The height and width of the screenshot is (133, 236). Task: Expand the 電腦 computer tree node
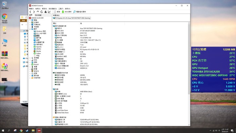(x=30, y=20)
